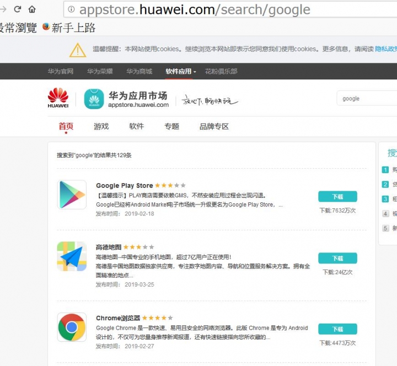The width and height of the screenshot is (397, 366).
Task: Select the 首页 tab
Action: 66,126
